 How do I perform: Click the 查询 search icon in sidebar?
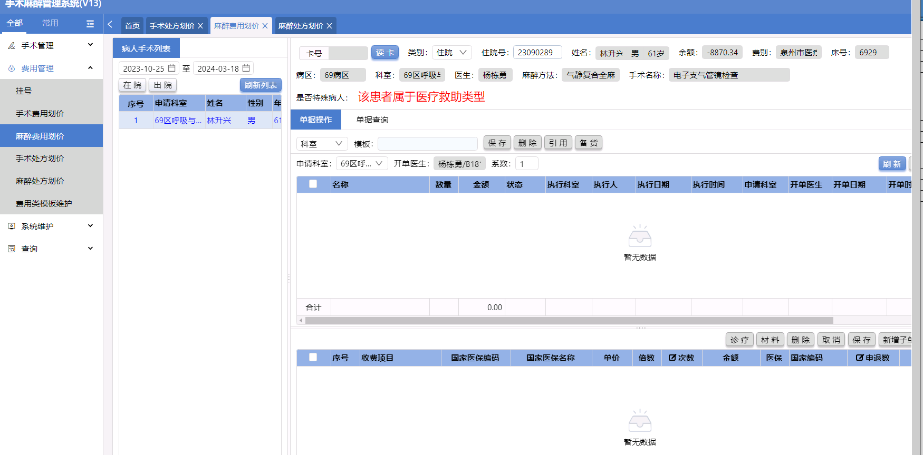[12, 249]
